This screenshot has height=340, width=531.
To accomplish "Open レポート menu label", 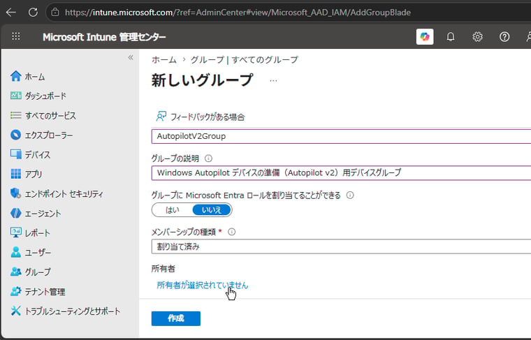I will click(x=38, y=232).
